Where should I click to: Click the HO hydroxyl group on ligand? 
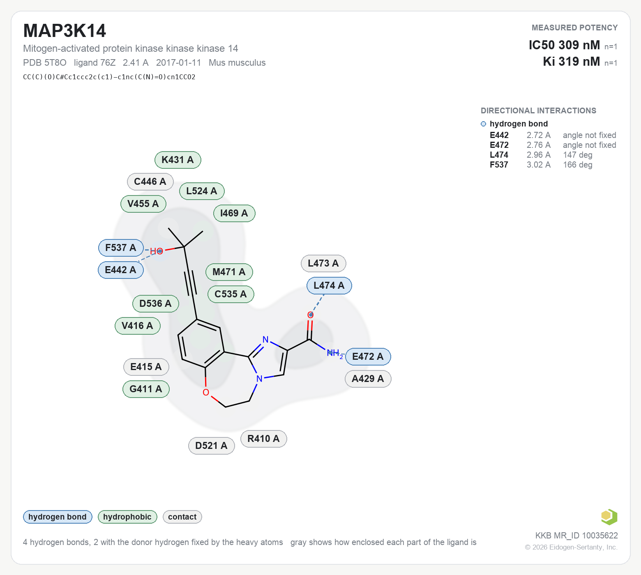point(157,251)
